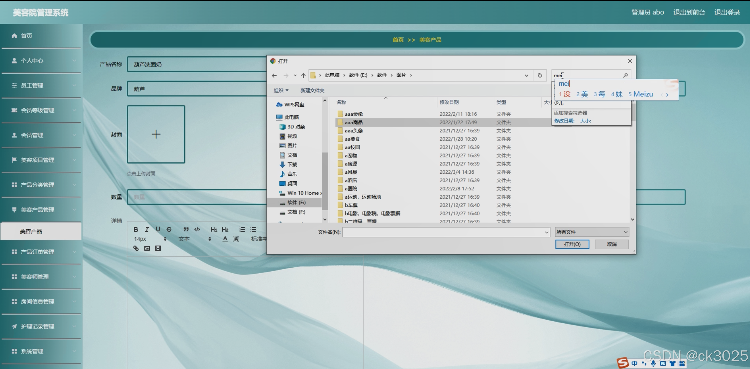750x369 pixels.
Task: Select the aaa商品 folder in file list
Action: (x=354, y=122)
